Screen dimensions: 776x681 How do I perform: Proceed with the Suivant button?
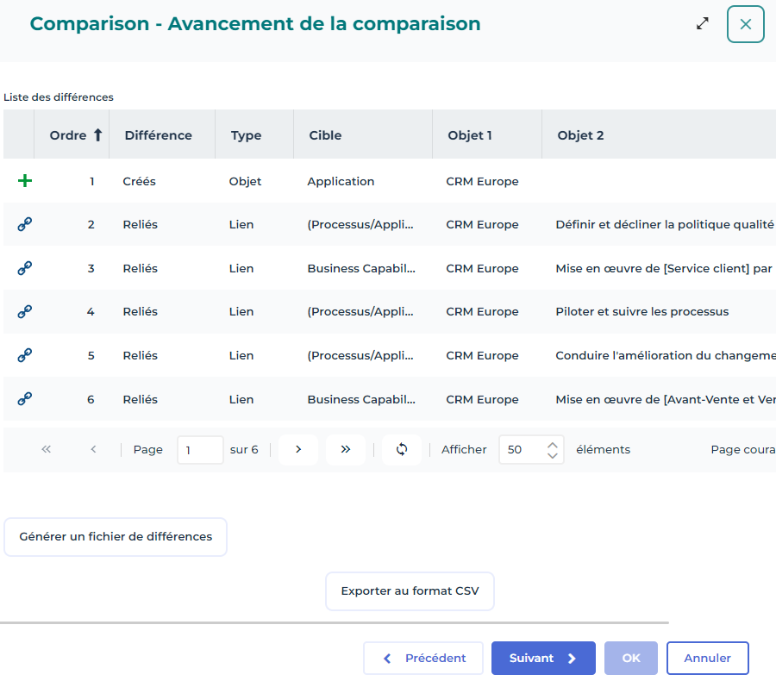(x=543, y=658)
